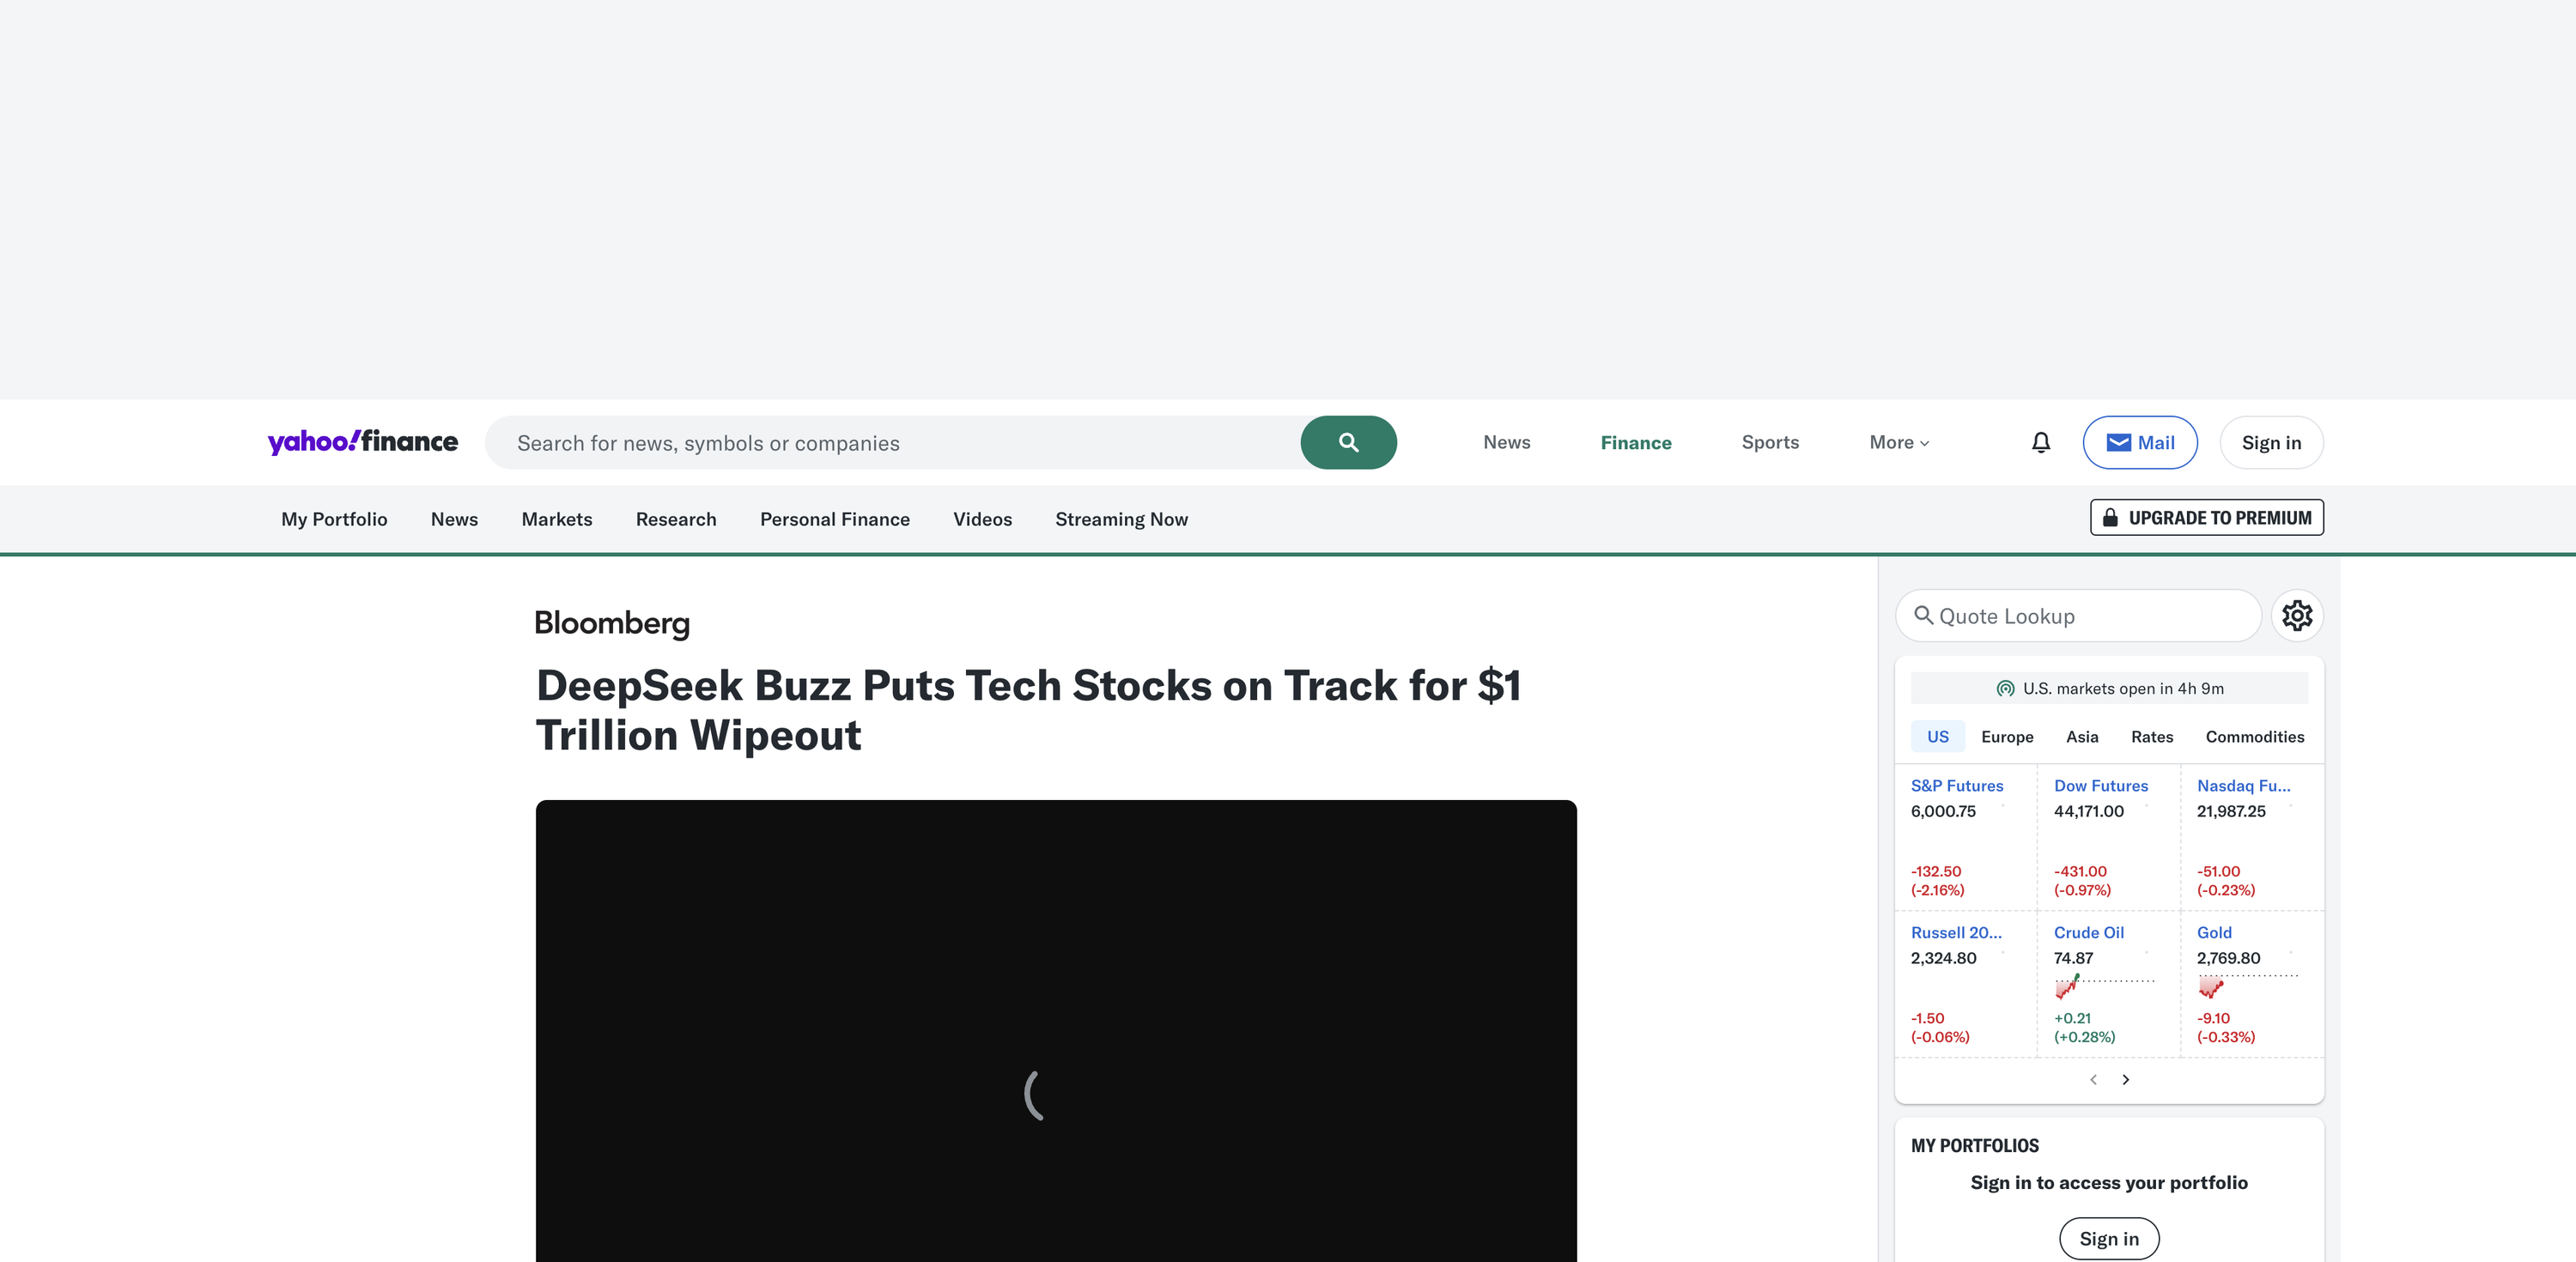The width and height of the screenshot is (2576, 1262).
Task: Open Russell 2000 quote link
Action: 1956,932
